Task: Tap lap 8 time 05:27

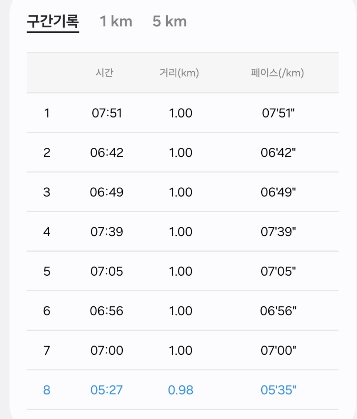Action: (106, 390)
